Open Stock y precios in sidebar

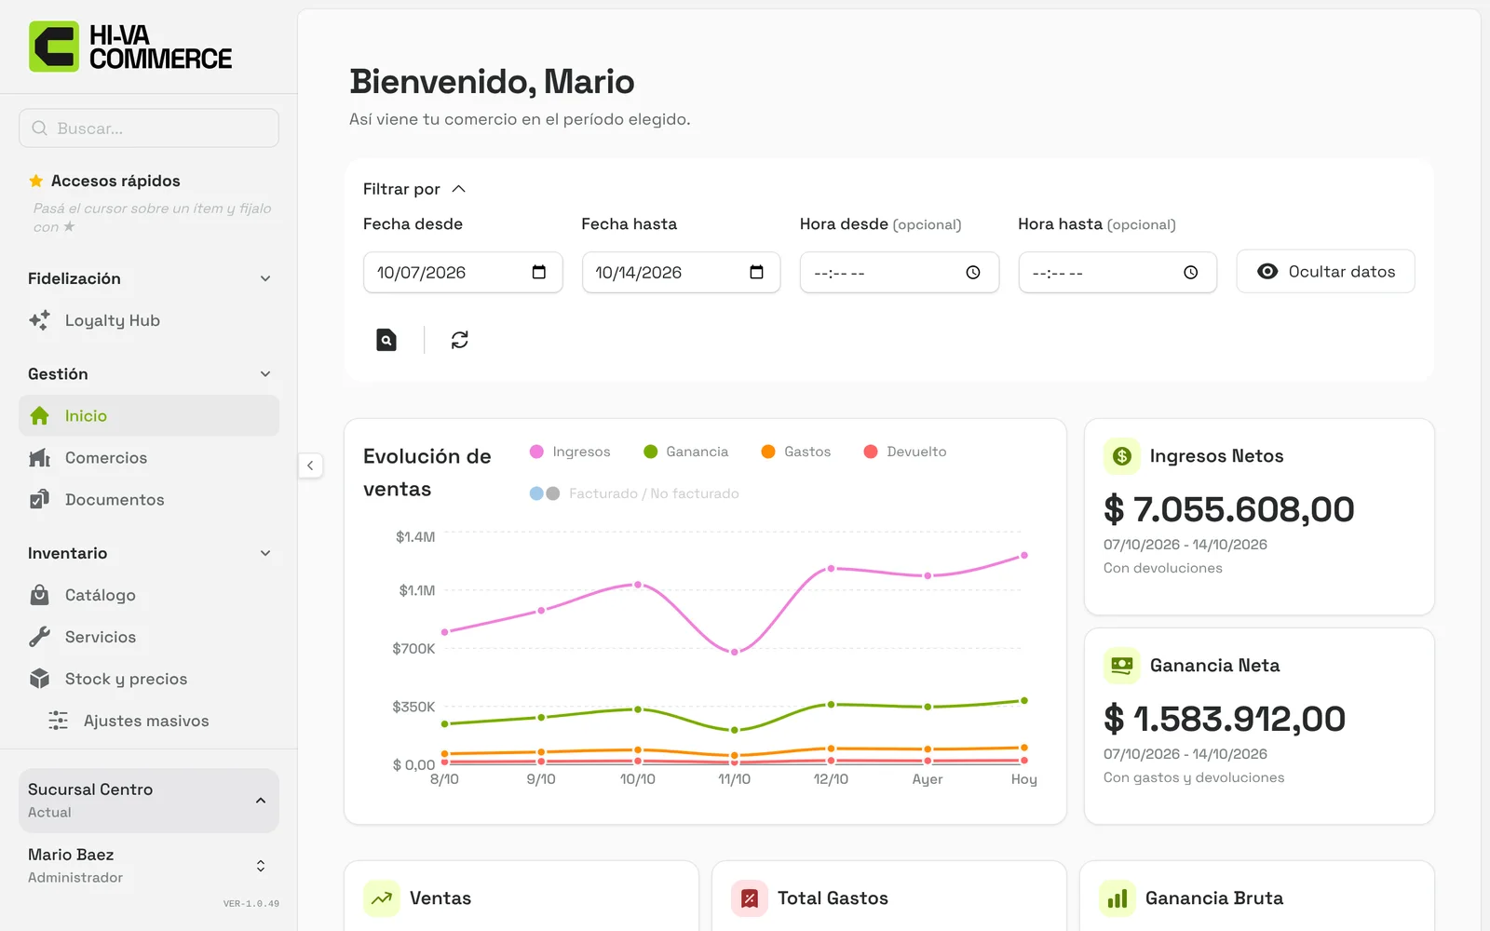click(149, 679)
